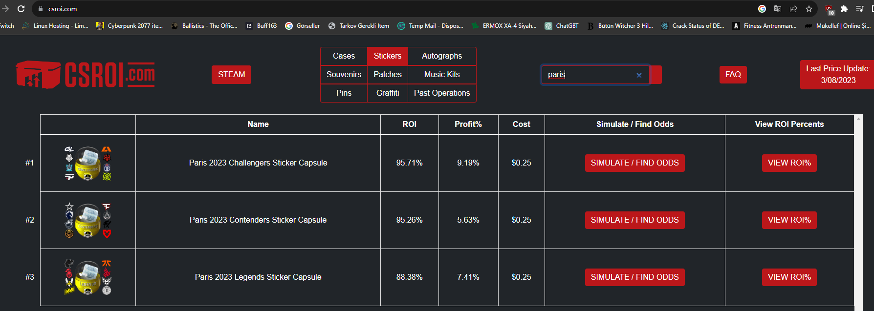Select Paris 2023 Contenders Sticker Capsule name
The width and height of the screenshot is (874, 311).
pyautogui.click(x=258, y=220)
